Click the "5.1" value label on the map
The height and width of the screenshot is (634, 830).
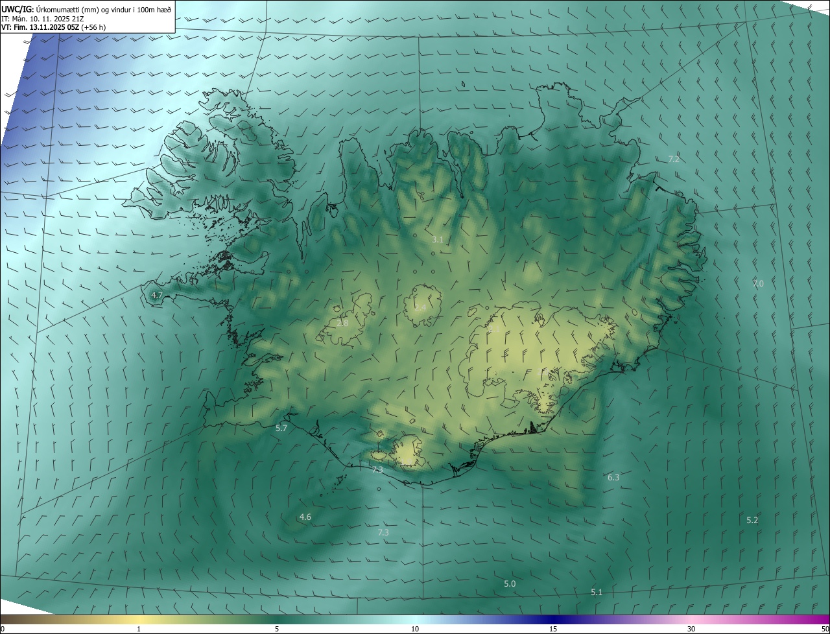coord(597,592)
